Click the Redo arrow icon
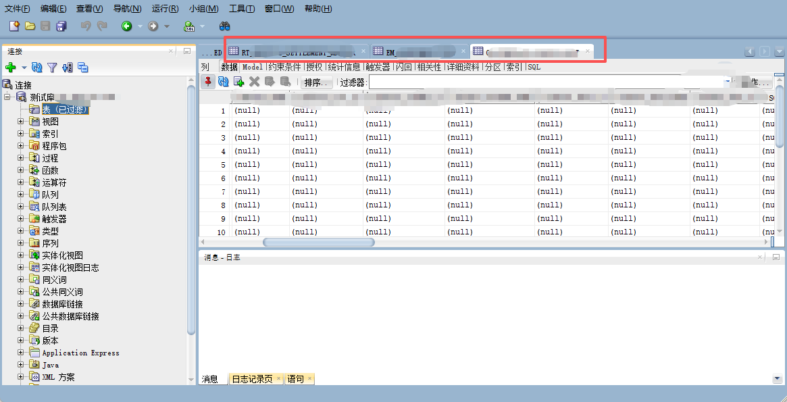This screenshot has height=402, width=787. coord(102,26)
